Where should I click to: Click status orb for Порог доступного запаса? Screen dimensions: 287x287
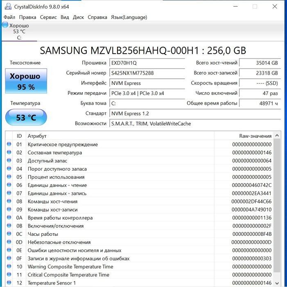tap(9, 169)
